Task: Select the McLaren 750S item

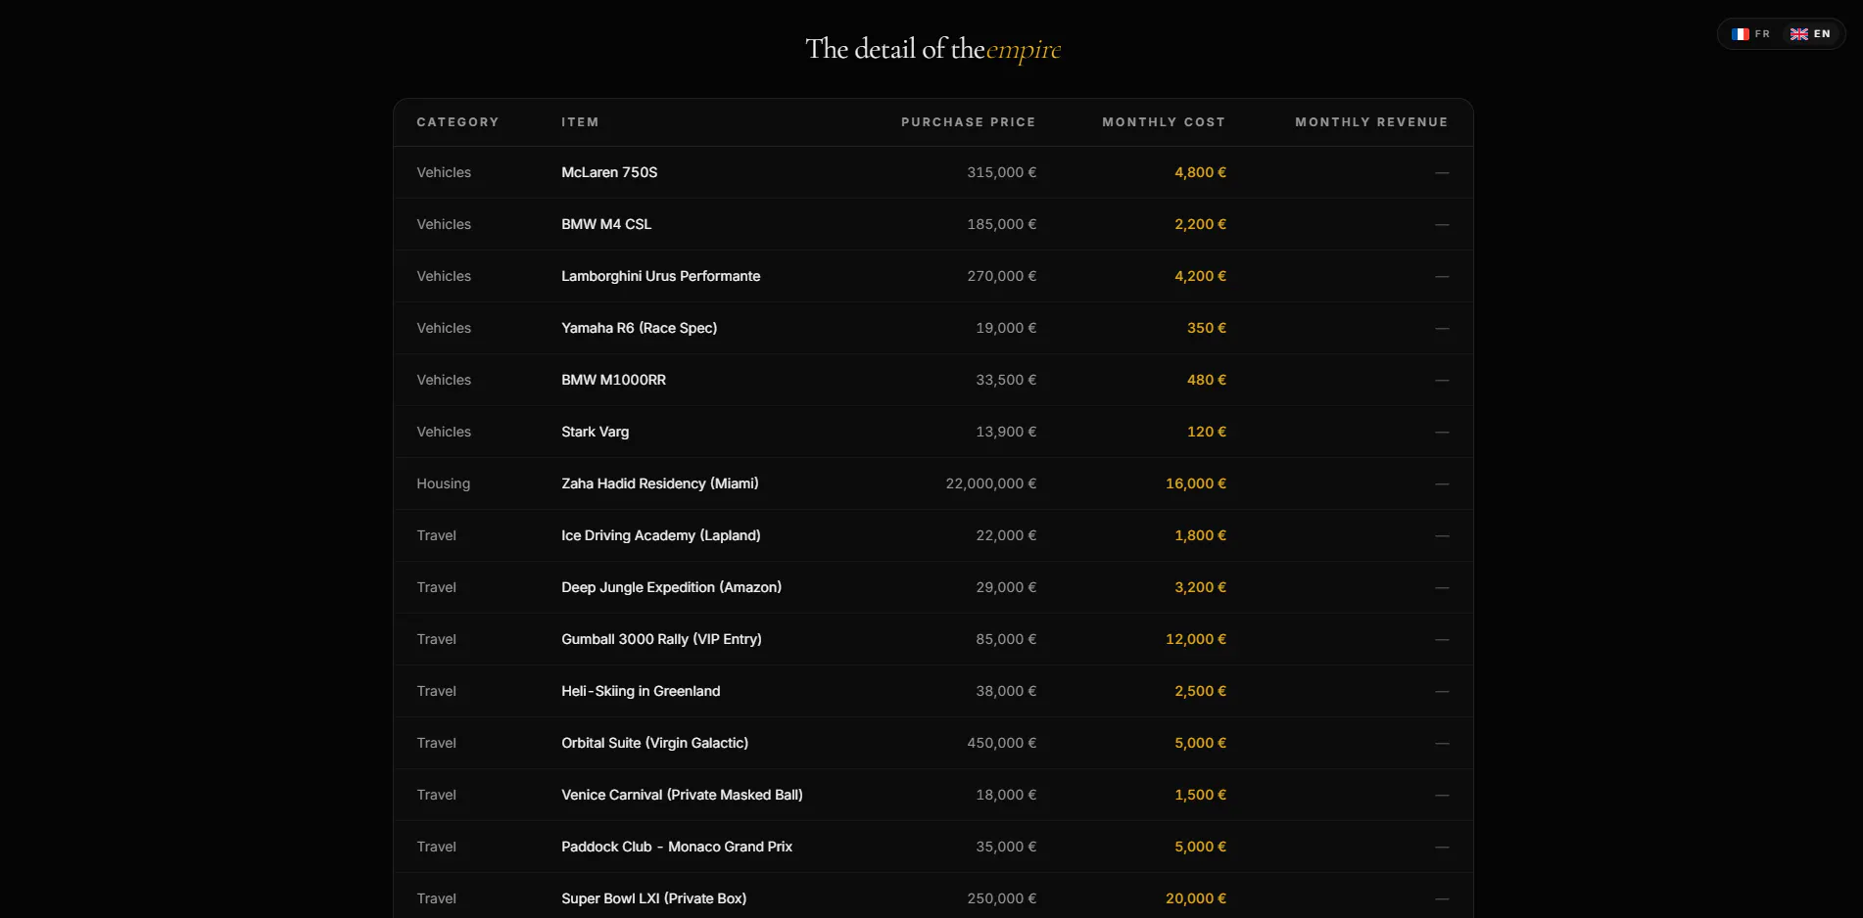Action: tap(609, 172)
